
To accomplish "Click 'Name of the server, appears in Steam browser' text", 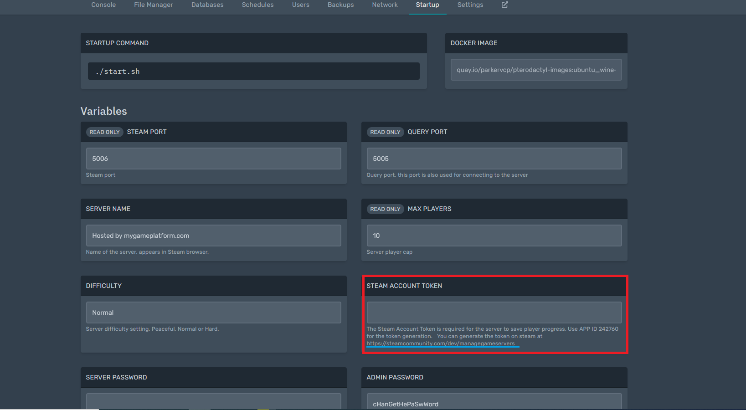I will pos(147,252).
